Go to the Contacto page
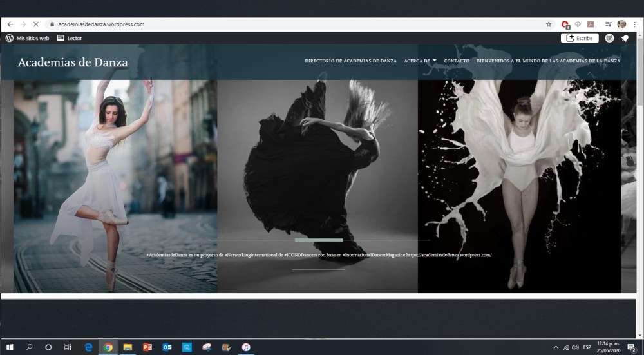This screenshot has width=644, height=355. click(457, 61)
